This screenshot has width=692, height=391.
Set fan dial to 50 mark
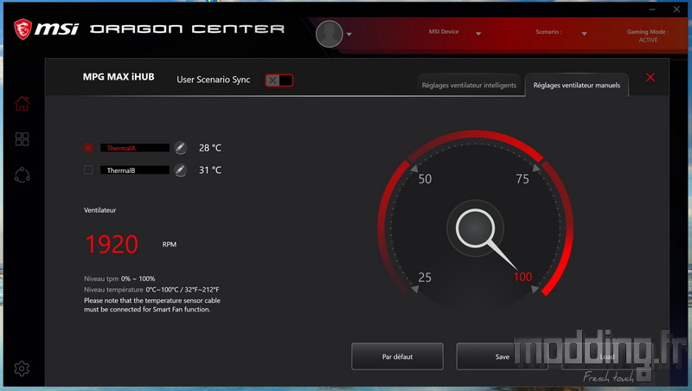[x=425, y=179]
